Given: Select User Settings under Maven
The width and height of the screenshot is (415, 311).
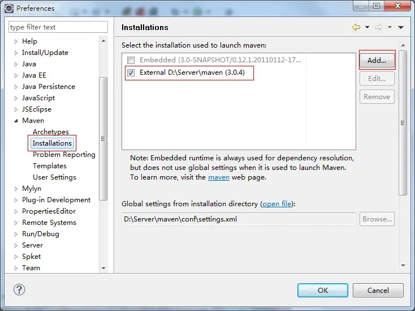Looking at the screenshot, I should coord(54,177).
